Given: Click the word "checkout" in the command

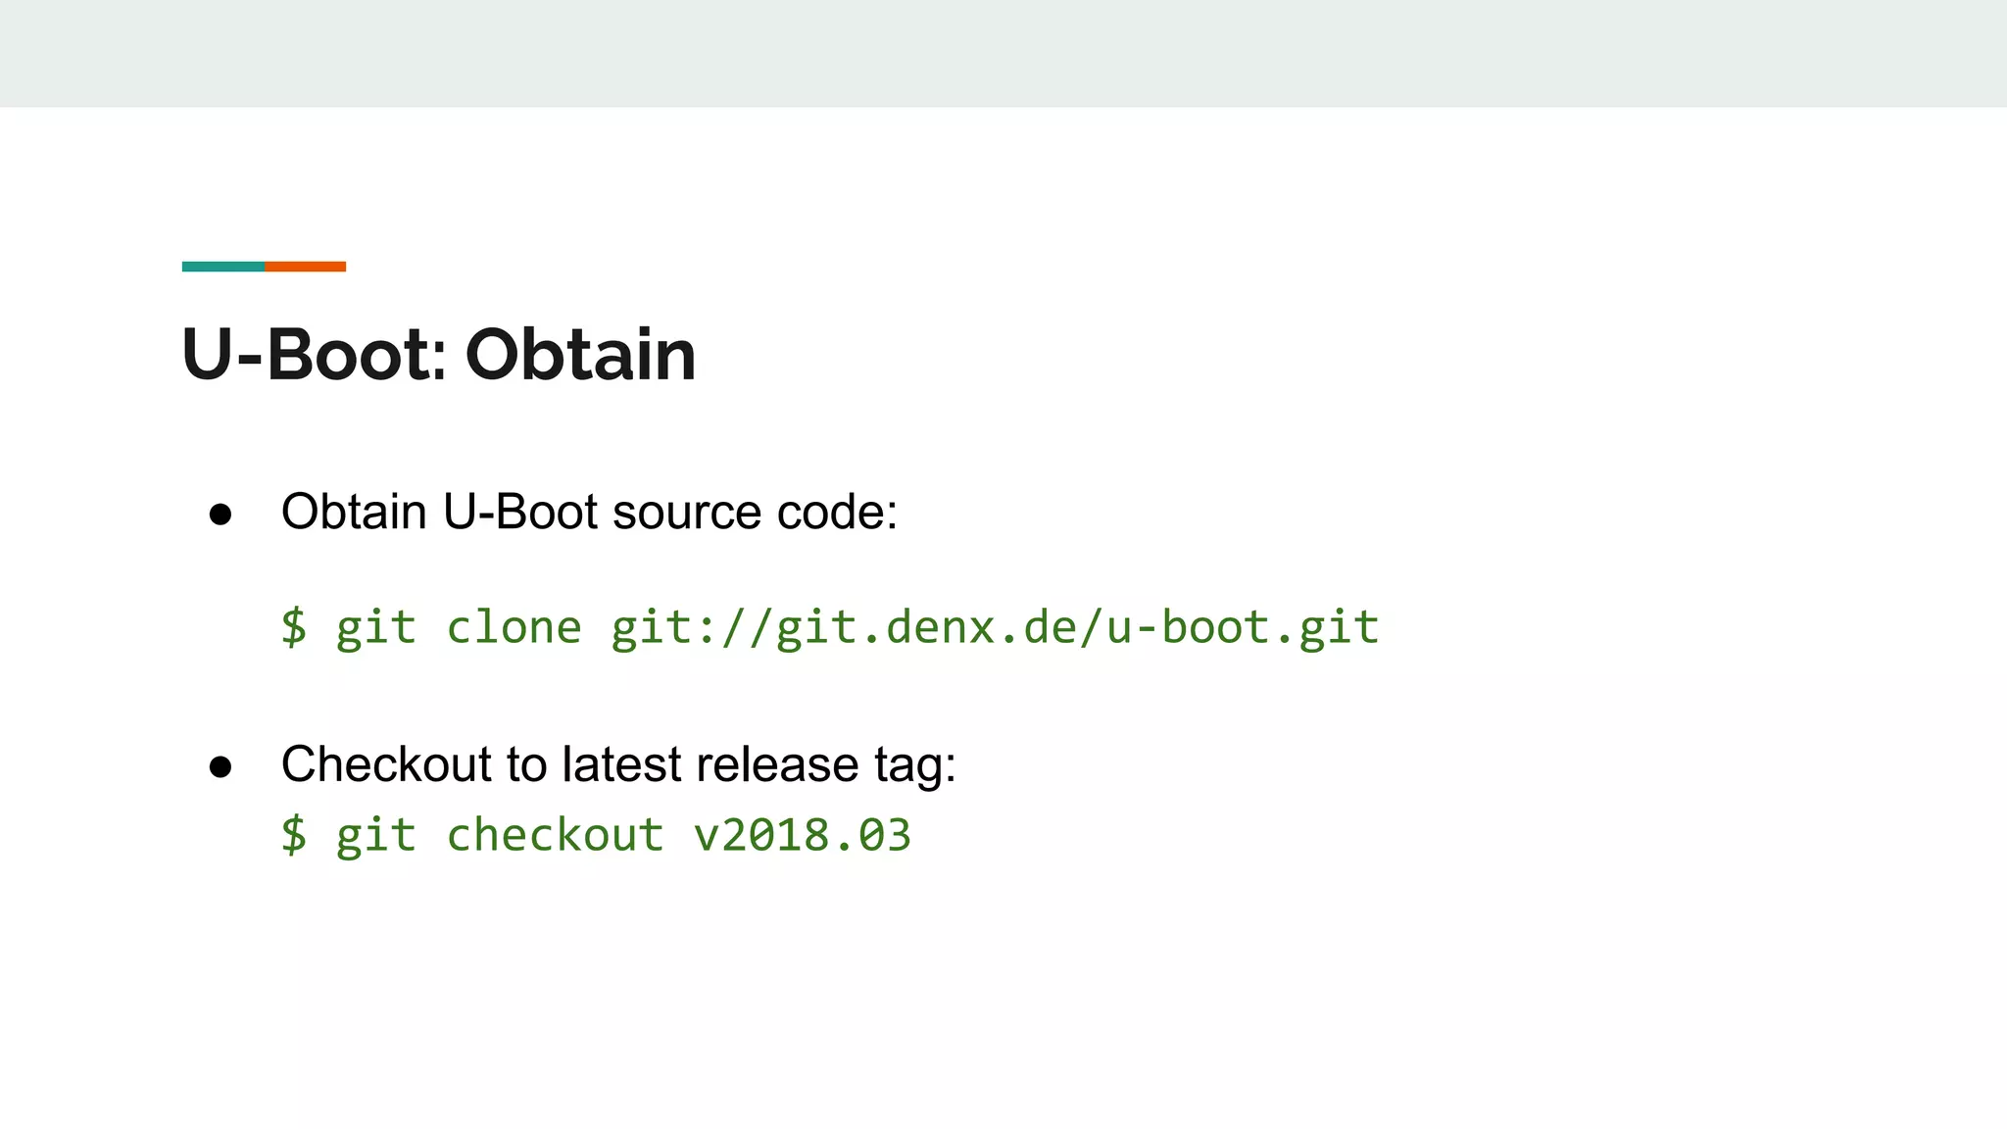Looking at the screenshot, I should tap(556, 835).
